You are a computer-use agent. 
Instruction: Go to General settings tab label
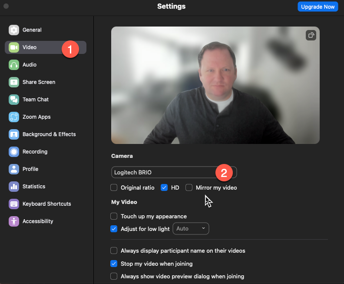pyautogui.click(x=32, y=30)
